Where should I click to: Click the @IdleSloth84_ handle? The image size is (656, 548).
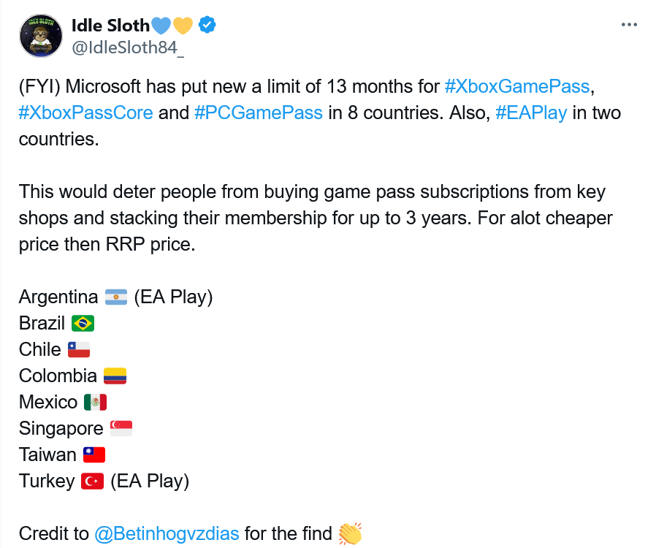tap(128, 47)
